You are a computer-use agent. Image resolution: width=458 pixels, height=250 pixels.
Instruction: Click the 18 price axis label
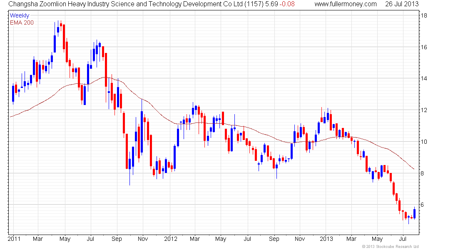(423, 15)
